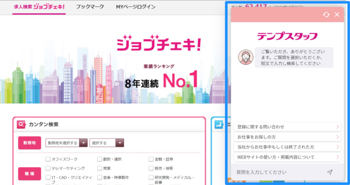Go to MYページログイン
This screenshot has width=350, height=185.
click(136, 7)
